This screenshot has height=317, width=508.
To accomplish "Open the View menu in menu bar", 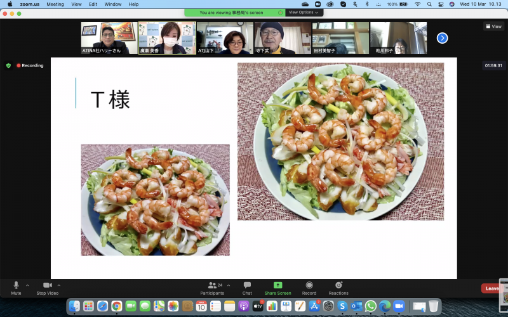I will (76, 4).
